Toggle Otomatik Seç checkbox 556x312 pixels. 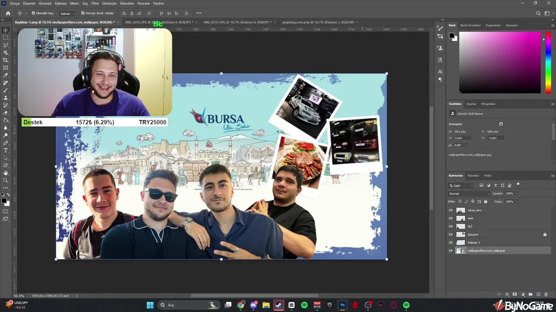pyautogui.click(x=33, y=13)
